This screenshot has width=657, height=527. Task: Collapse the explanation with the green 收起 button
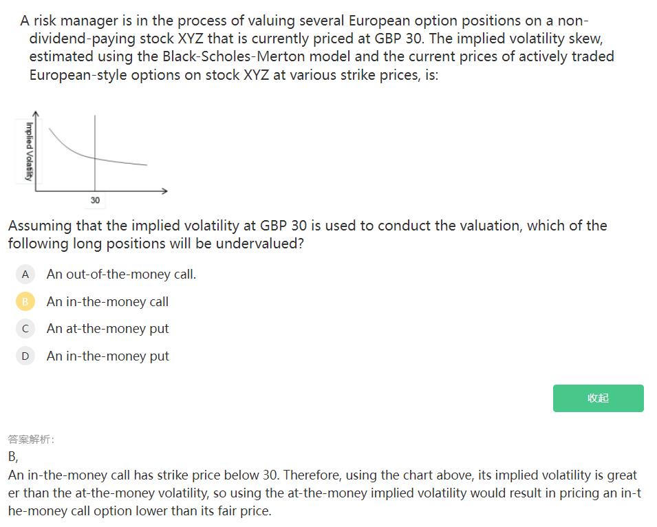click(598, 398)
